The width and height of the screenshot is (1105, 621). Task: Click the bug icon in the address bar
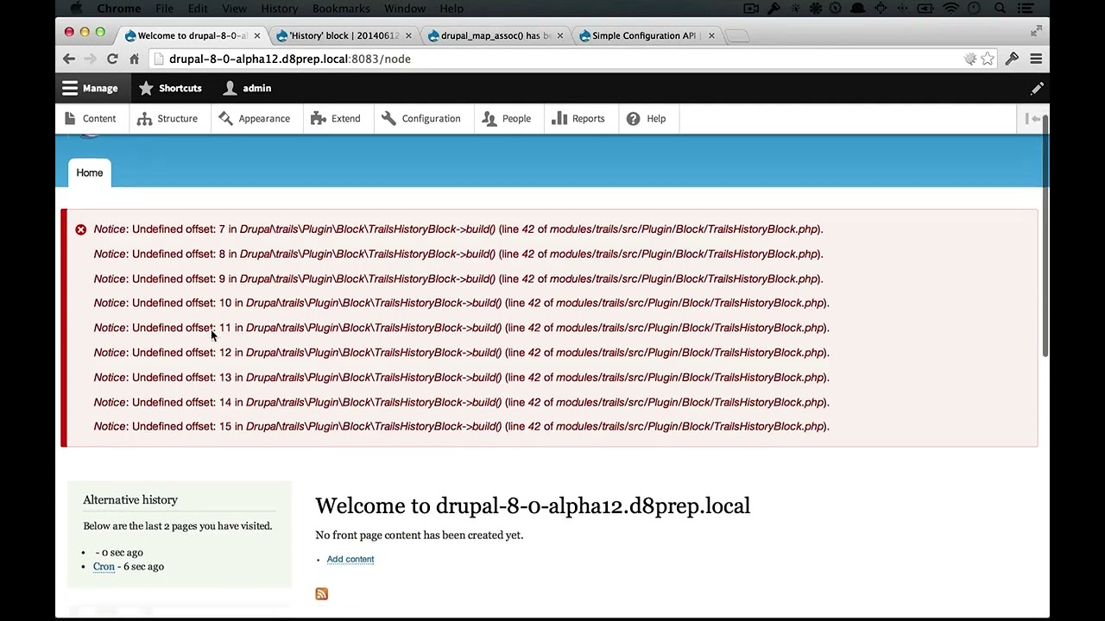click(x=970, y=59)
